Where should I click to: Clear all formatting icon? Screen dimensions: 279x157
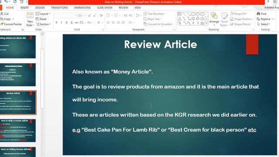point(101,16)
